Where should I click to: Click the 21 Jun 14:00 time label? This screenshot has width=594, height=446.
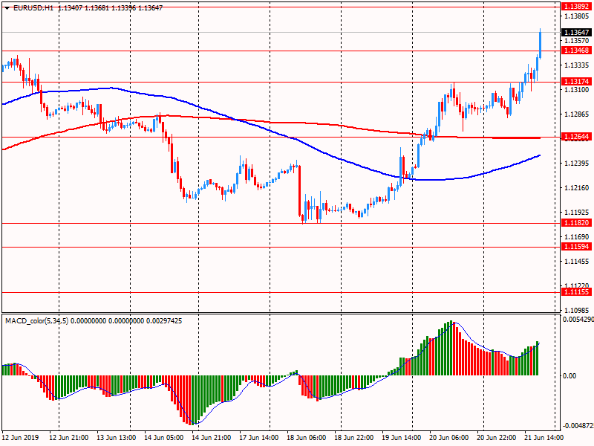544,437
